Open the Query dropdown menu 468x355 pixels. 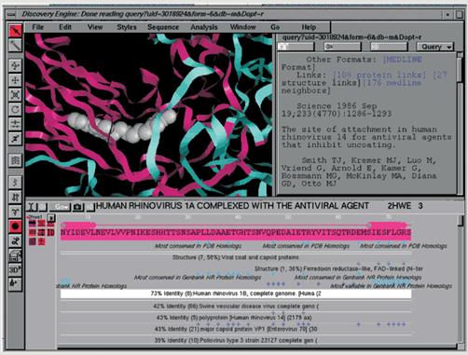pyautogui.click(x=435, y=47)
